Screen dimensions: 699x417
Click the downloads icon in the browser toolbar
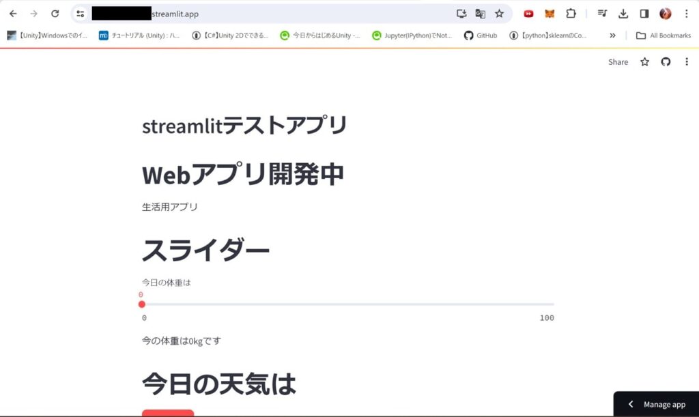(623, 13)
